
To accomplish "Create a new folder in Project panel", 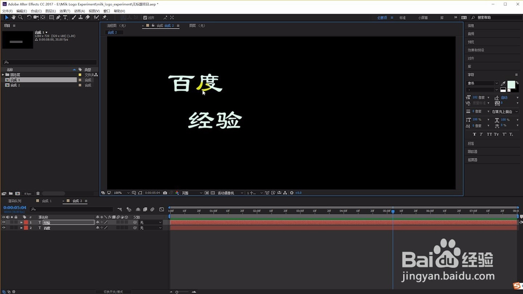I will 10,193.
